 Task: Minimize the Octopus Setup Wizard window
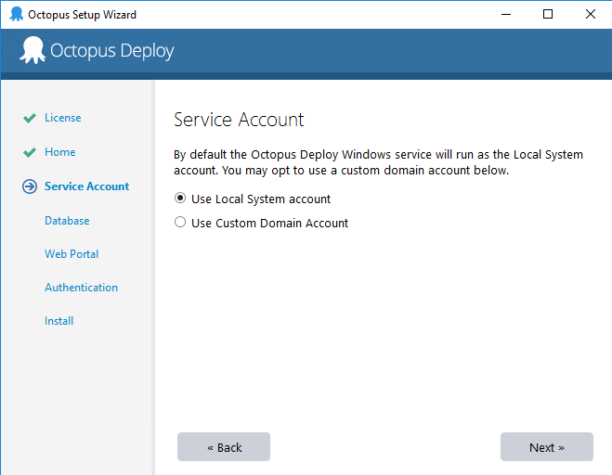pos(506,15)
